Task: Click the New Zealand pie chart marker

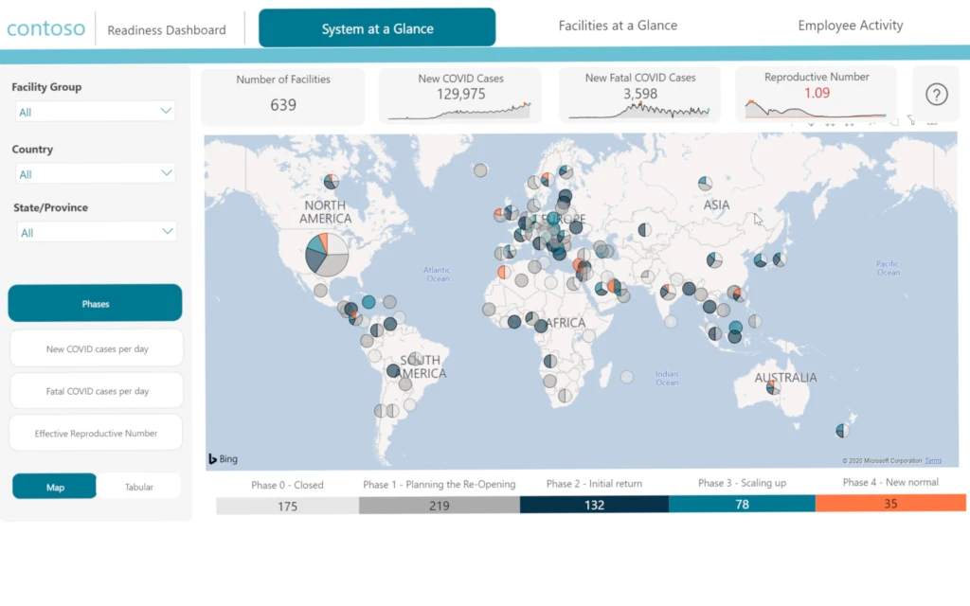Action: click(842, 431)
